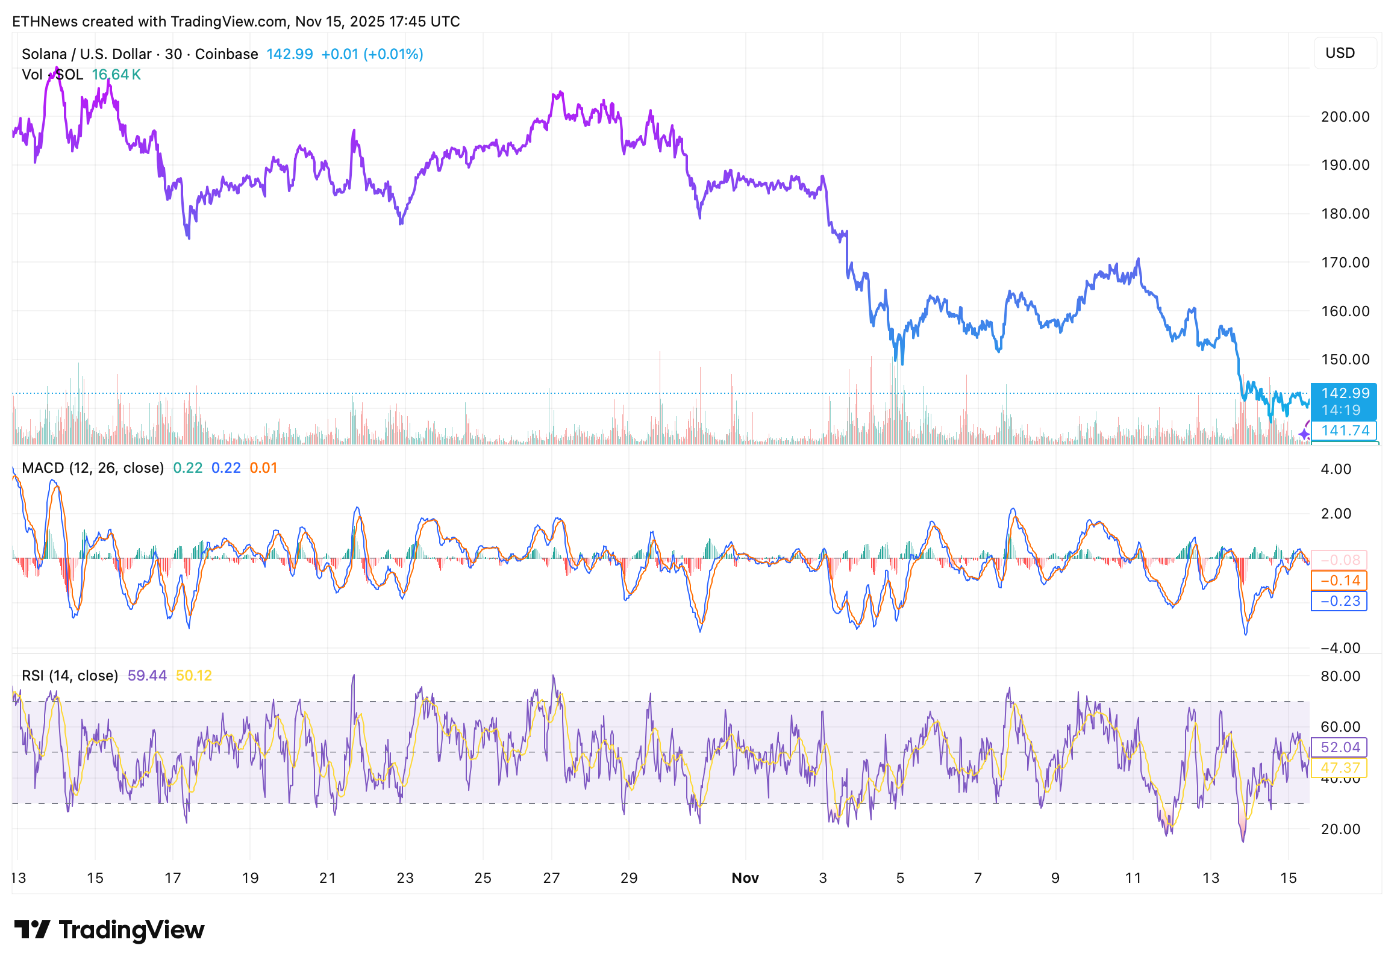This screenshot has height=966, width=1394.
Task: Click the yellow 47.37 RSI average label
Action: tap(1339, 767)
